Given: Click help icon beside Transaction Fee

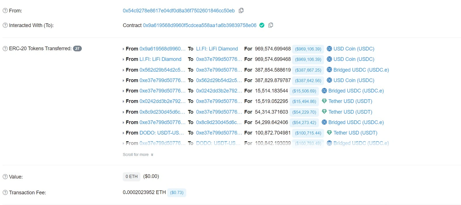Looking at the screenshot, I should click(5, 192).
